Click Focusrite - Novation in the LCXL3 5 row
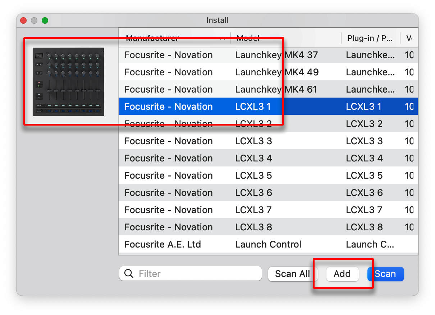Image resolution: width=435 pixels, height=315 pixels. pyautogui.click(x=168, y=175)
